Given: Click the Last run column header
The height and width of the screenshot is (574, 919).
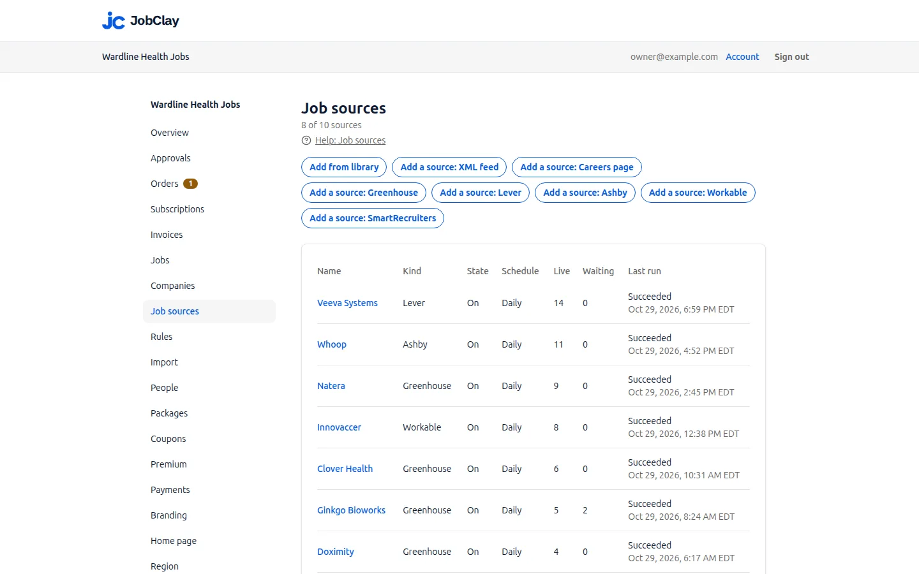Looking at the screenshot, I should 645,271.
